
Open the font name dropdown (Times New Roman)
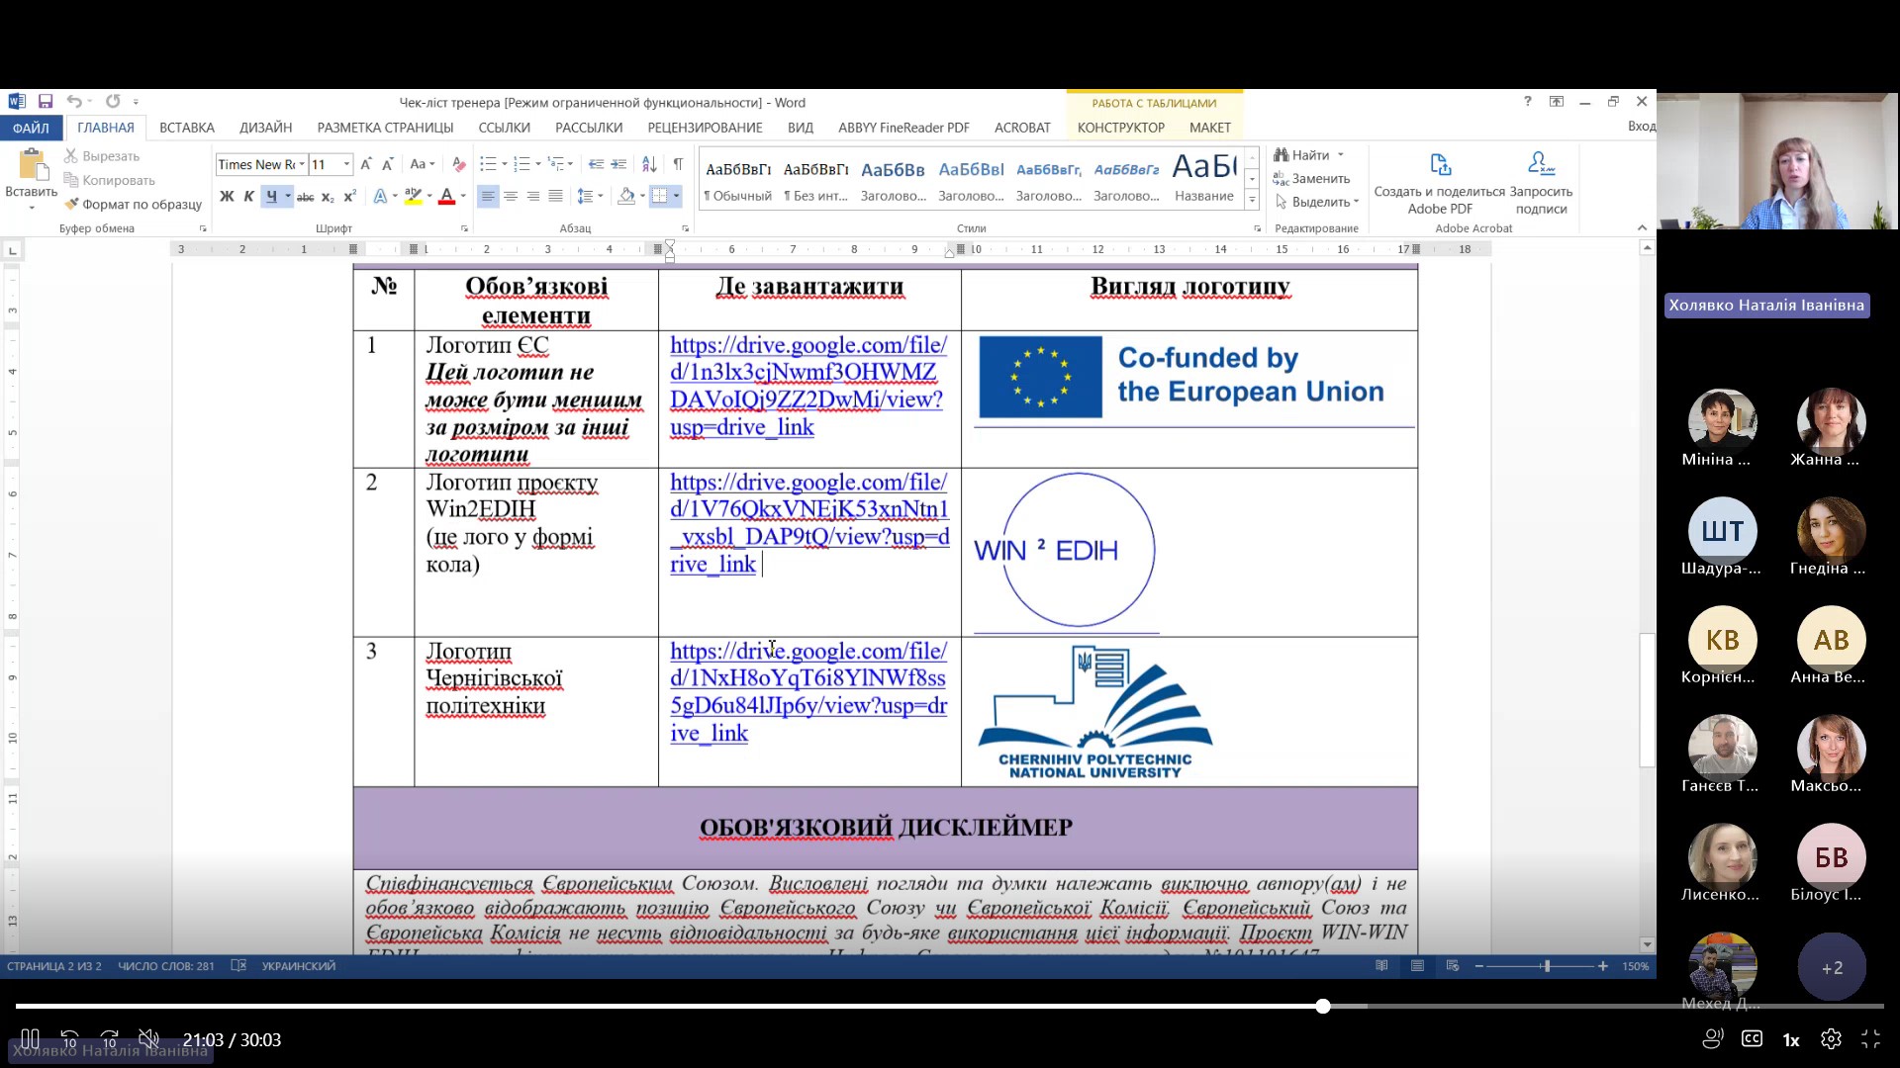click(x=301, y=164)
